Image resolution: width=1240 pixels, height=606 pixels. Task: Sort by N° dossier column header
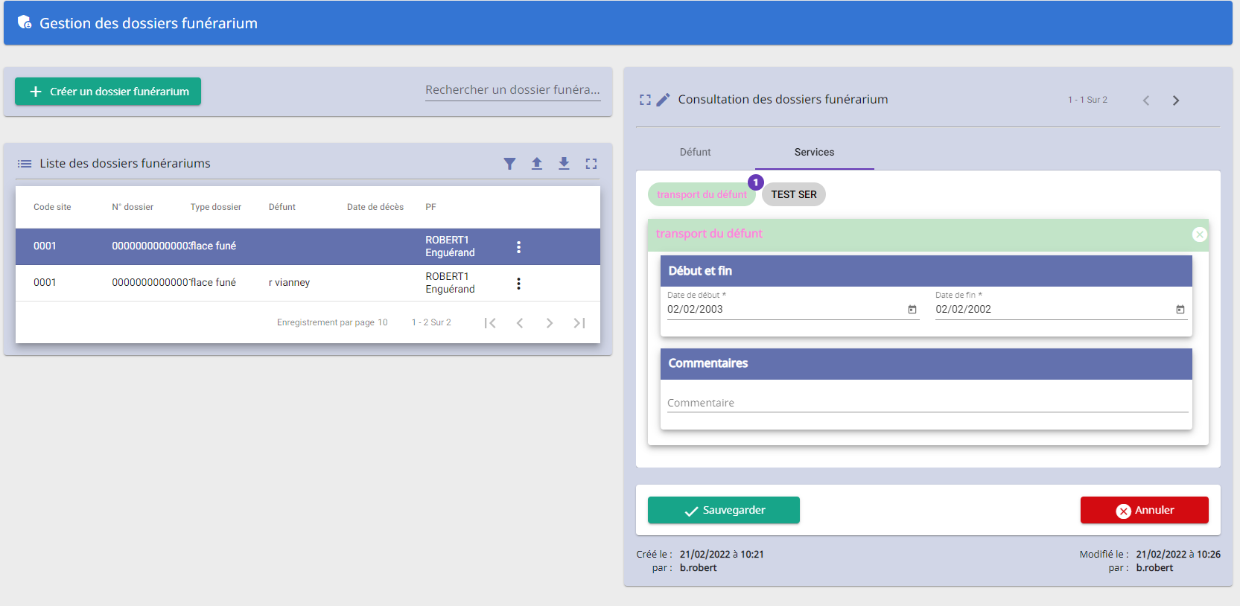(x=133, y=207)
